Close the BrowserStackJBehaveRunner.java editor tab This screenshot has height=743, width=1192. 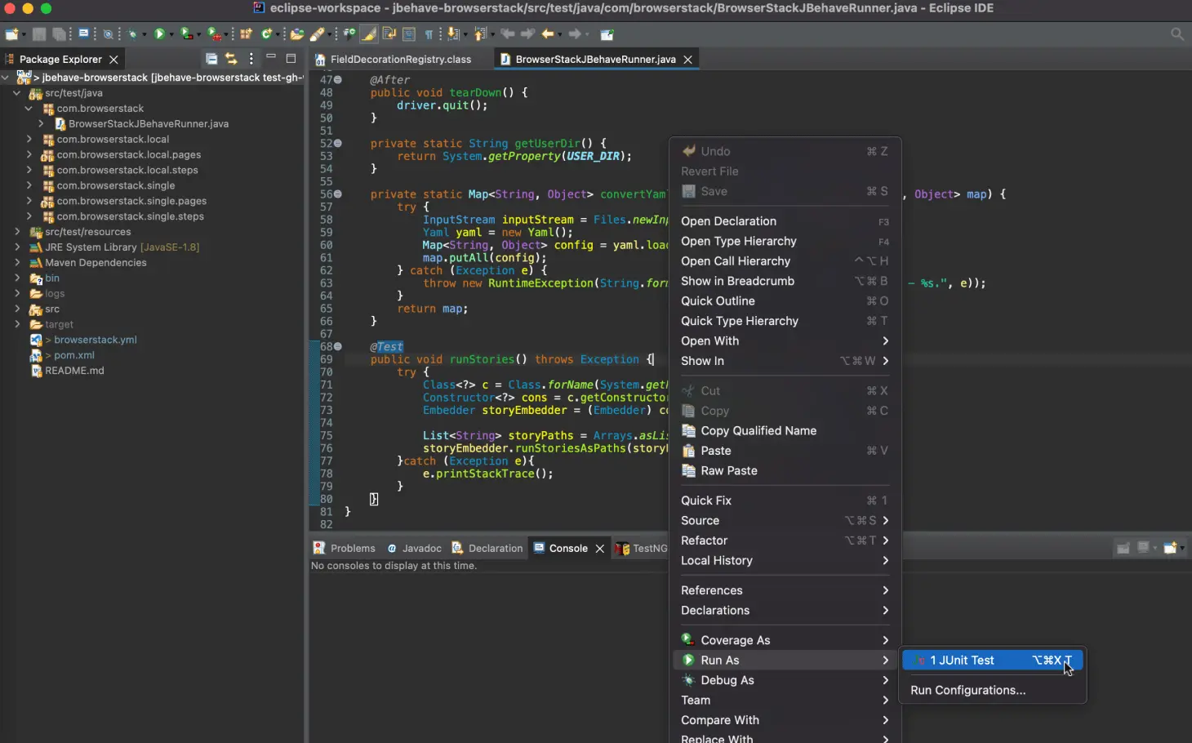[x=688, y=60]
